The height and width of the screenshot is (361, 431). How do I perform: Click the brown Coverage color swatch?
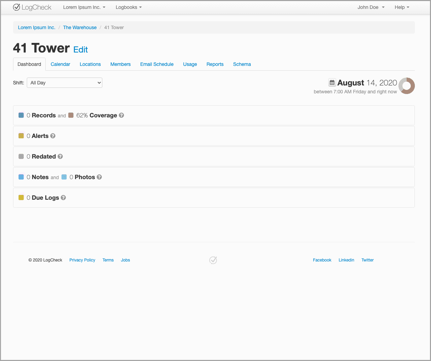click(x=70, y=115)
